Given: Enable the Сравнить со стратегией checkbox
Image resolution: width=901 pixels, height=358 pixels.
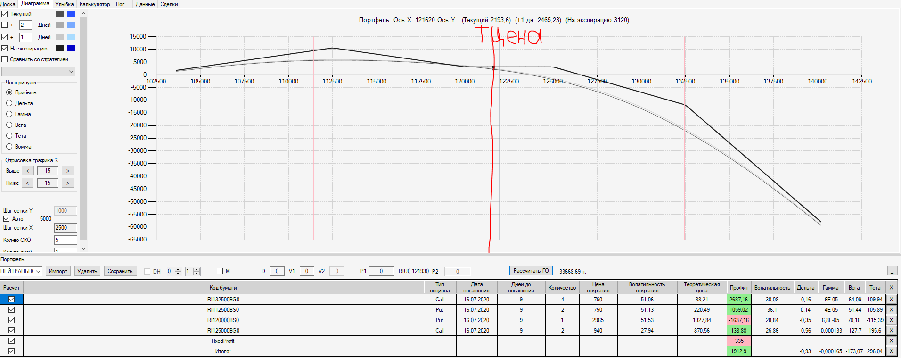Looking at the screenshot, I should 5,59.
